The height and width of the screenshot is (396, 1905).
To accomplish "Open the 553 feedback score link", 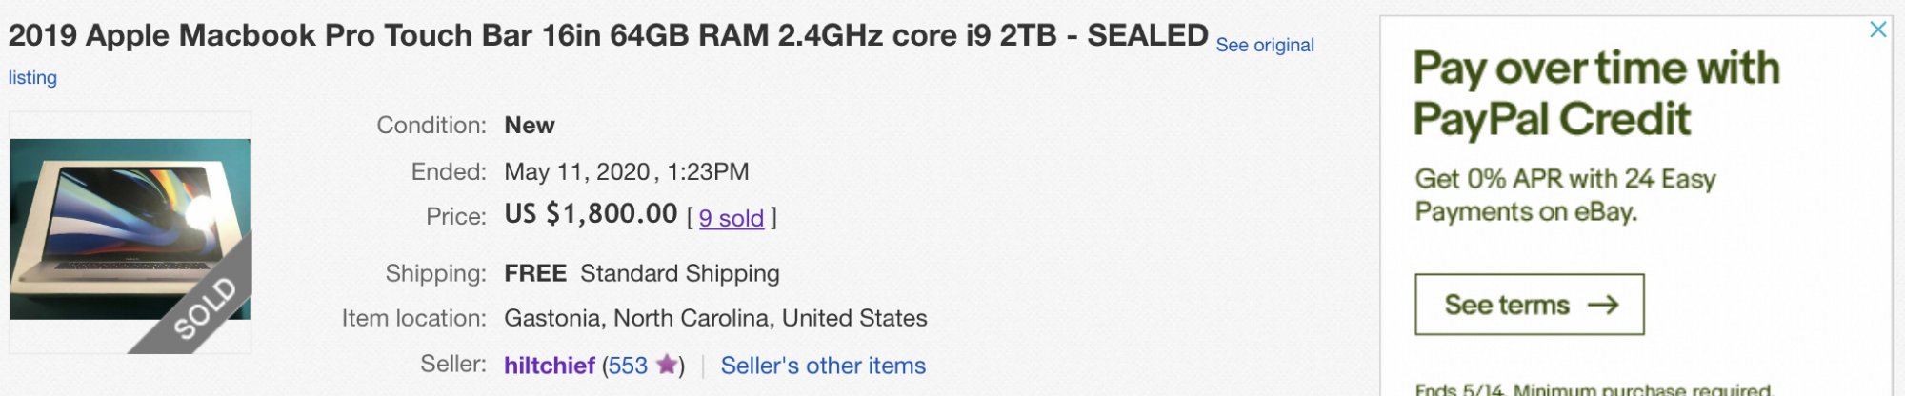I will click(x=628, y=366).
